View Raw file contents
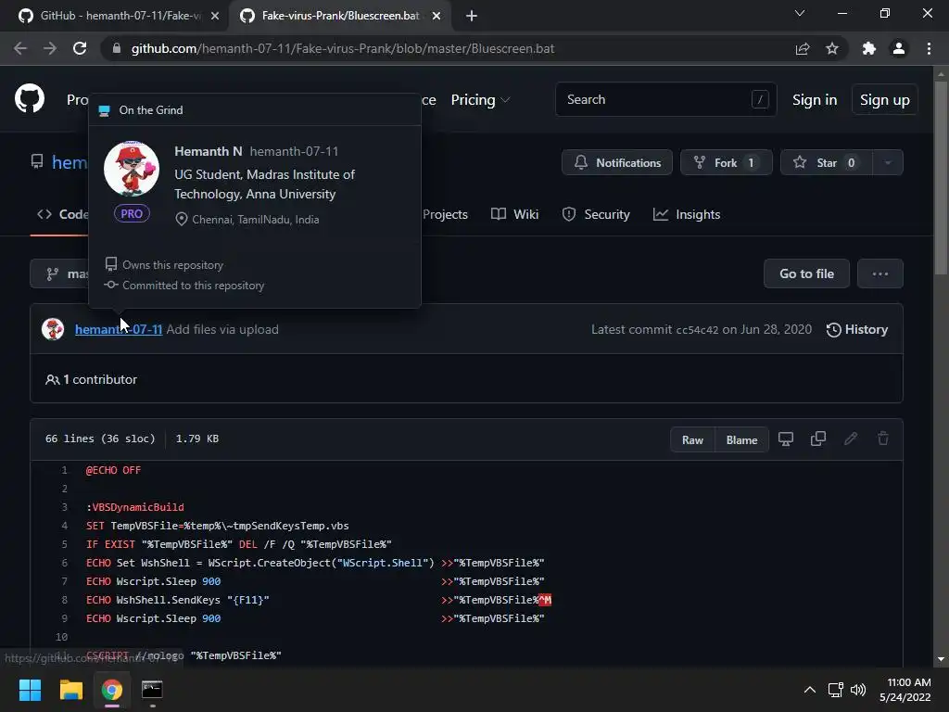The image size is (949, 712). pos(692,440)
